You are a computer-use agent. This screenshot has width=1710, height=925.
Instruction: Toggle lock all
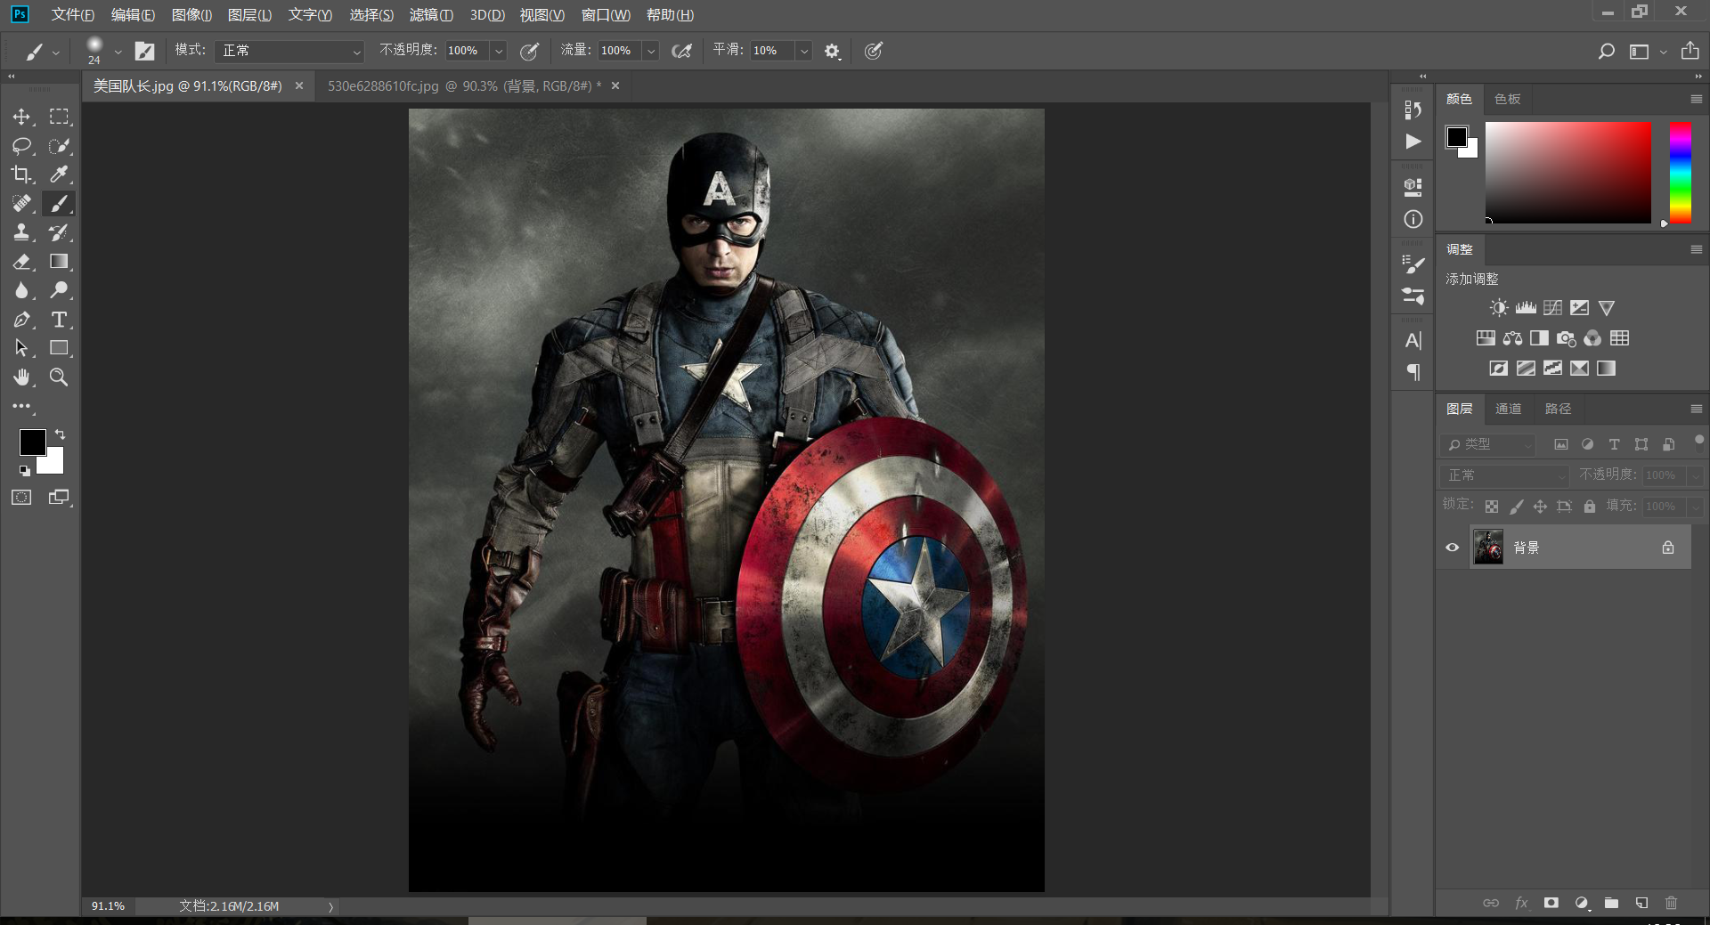[1590, 507]
